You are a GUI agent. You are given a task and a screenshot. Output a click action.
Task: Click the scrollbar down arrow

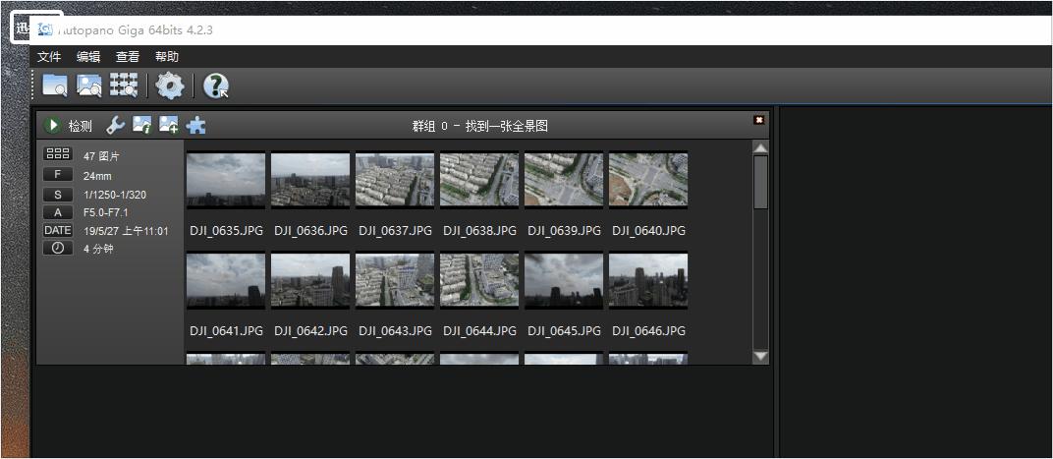coord(760,356)
